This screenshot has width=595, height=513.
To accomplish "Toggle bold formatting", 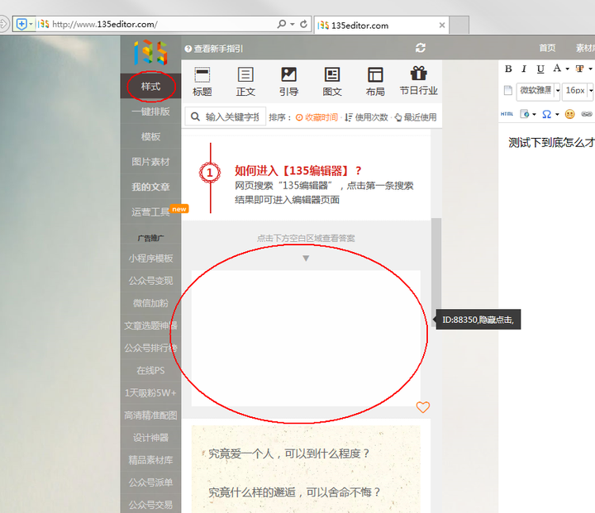I will [x=508, y=69].
